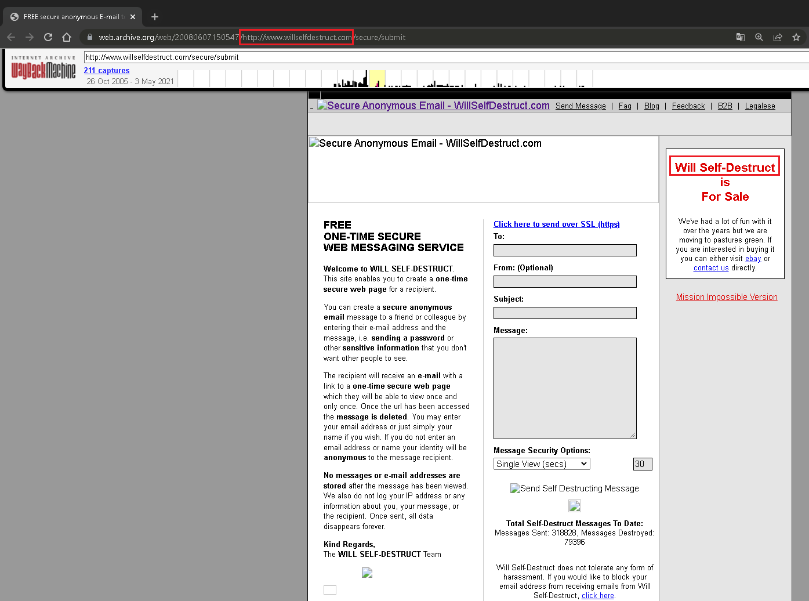Click the Wayback Machine URL input box

coord(446,57)
